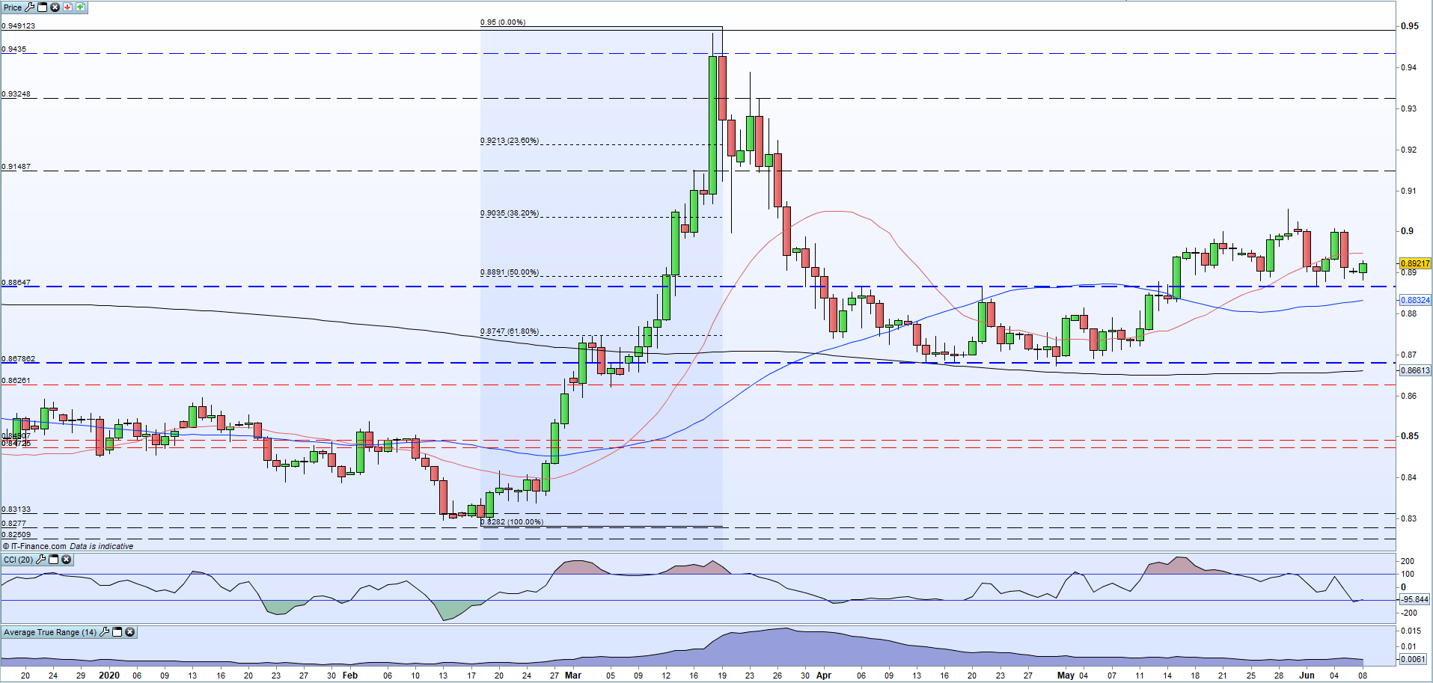Select the 0.8747 (61.80%) Fibonacci level

[510, 331]
